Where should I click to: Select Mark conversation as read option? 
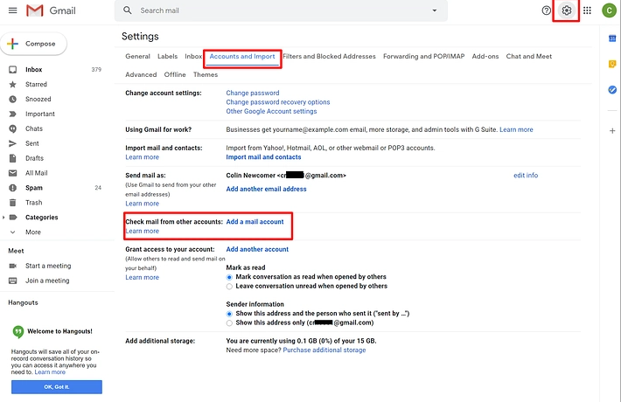[x=230, y=277]
